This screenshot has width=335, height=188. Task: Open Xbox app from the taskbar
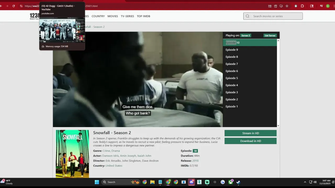pos(231,182)
